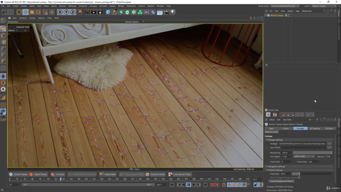The height and width of the screenshot is (192, 341).
Task: Open Edit Render Settings clapperboard icon
Action: (100, 12)
